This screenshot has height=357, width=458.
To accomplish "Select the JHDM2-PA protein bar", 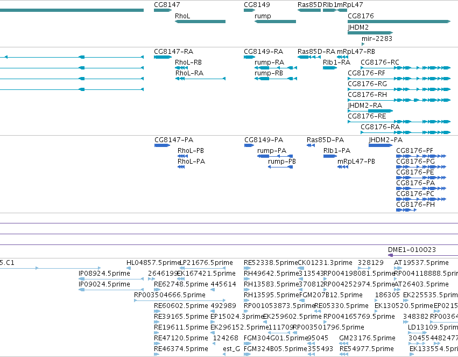I will point(381,145).
